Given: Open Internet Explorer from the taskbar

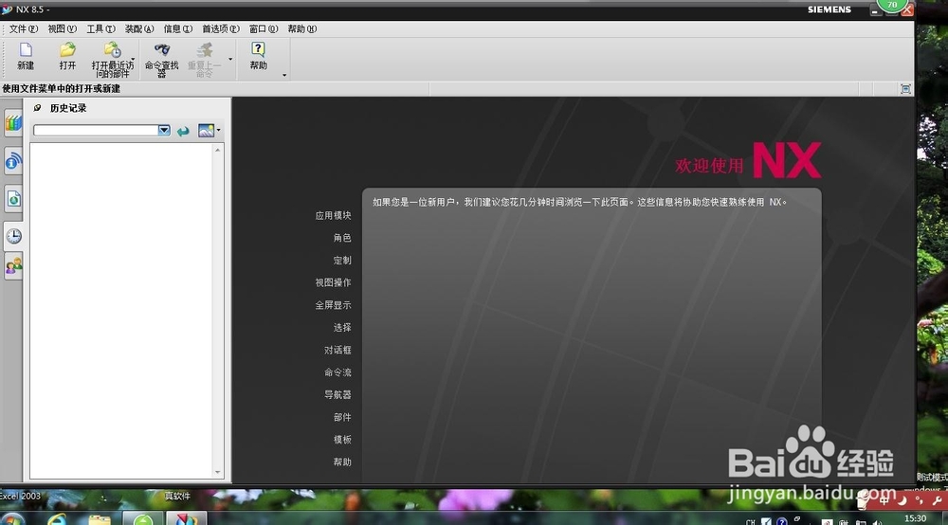Looking at the screenshot, I should pyautogui.click(x=58, y=518).
